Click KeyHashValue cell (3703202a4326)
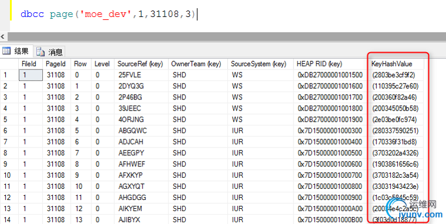Image resolution: width=446 pixels, height=224 pixels. coord(396,153)
